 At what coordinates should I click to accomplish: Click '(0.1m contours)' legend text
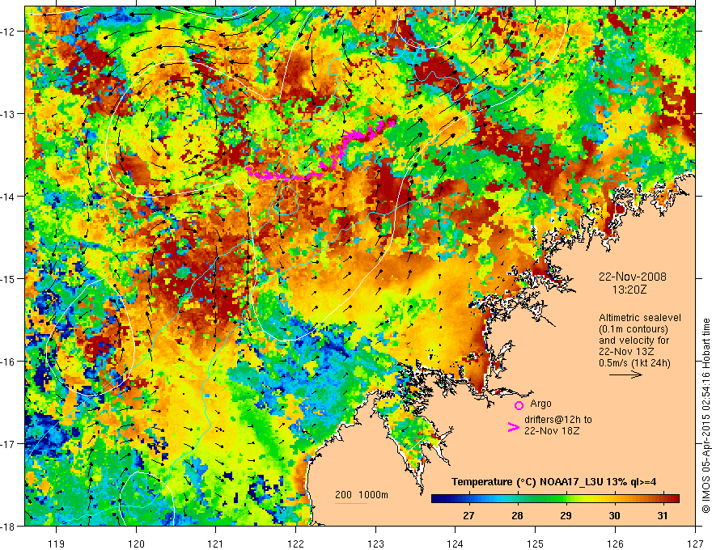tap(634, 329)
